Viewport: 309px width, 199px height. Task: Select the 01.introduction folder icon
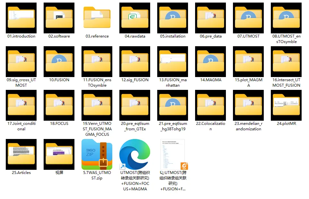click(x=21, y=18)
